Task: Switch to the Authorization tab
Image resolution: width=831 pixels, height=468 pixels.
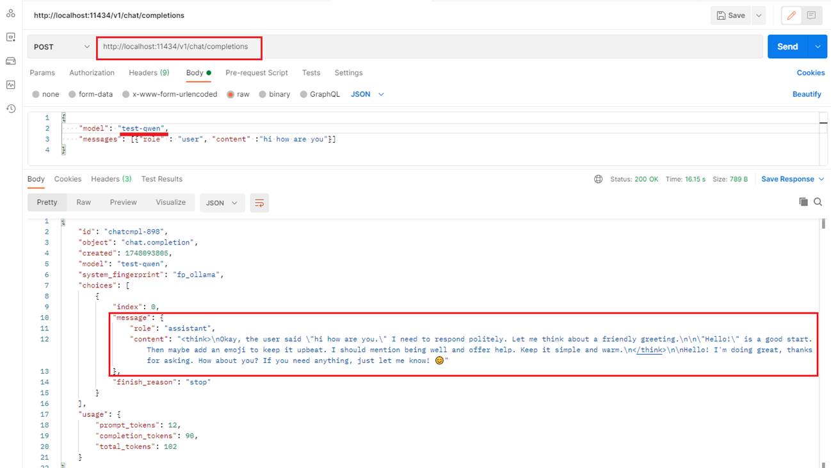Action: point(92,73)
